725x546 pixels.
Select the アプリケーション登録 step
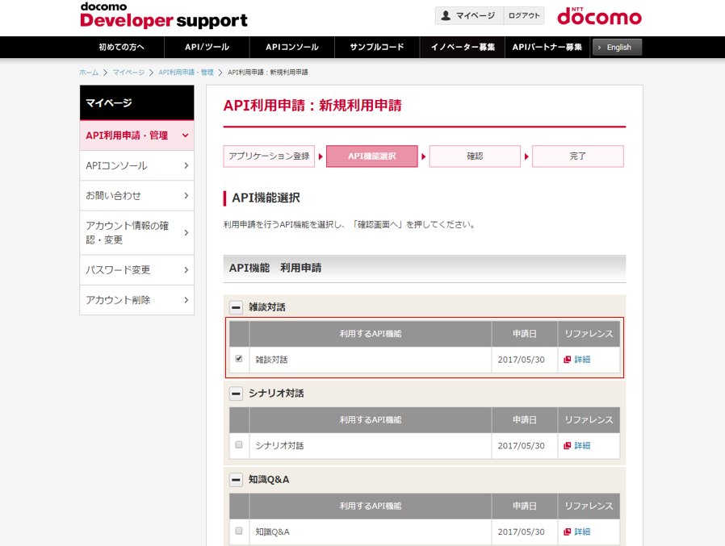269,156
